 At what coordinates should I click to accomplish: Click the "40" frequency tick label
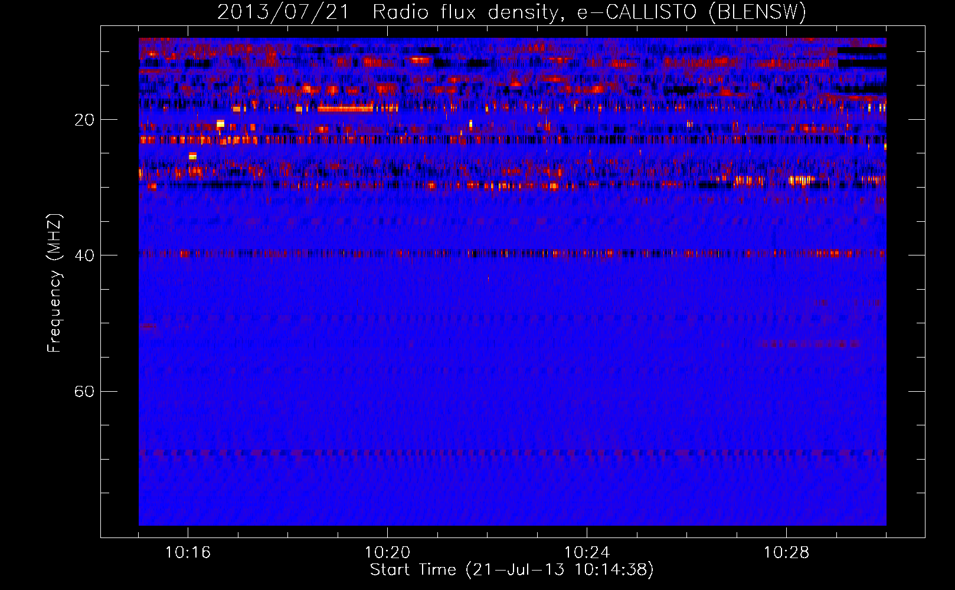[84, 255]
